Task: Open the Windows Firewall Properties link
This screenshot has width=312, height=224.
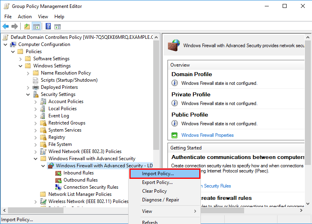Action: 207,135
